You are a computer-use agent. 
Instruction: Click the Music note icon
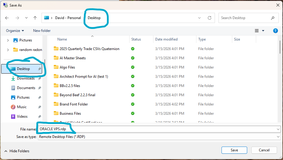(13, 107)
